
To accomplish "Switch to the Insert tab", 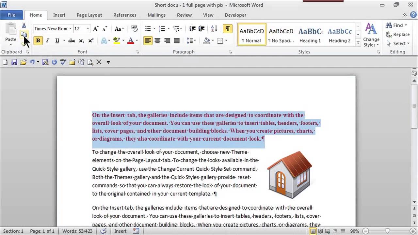I will point(59,15).
